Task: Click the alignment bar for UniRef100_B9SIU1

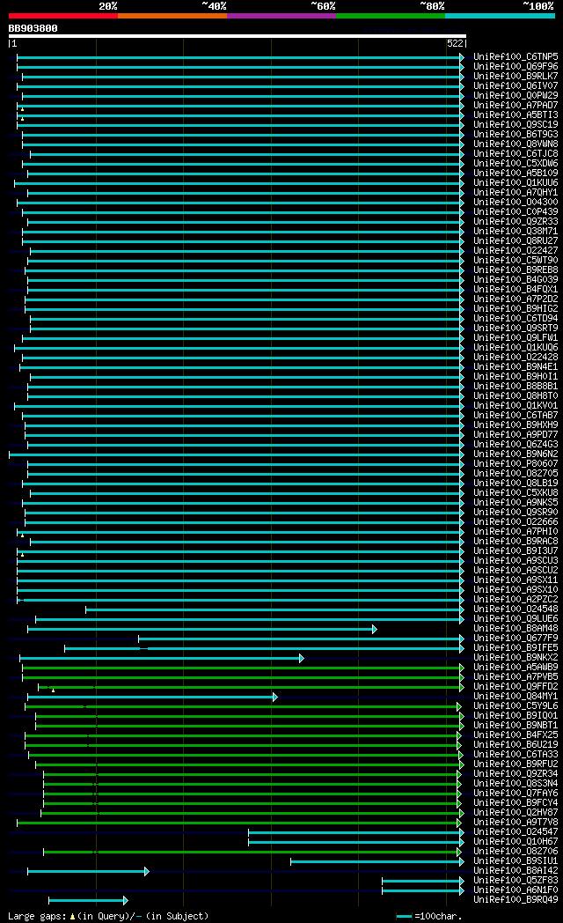Action: point(377,861)
